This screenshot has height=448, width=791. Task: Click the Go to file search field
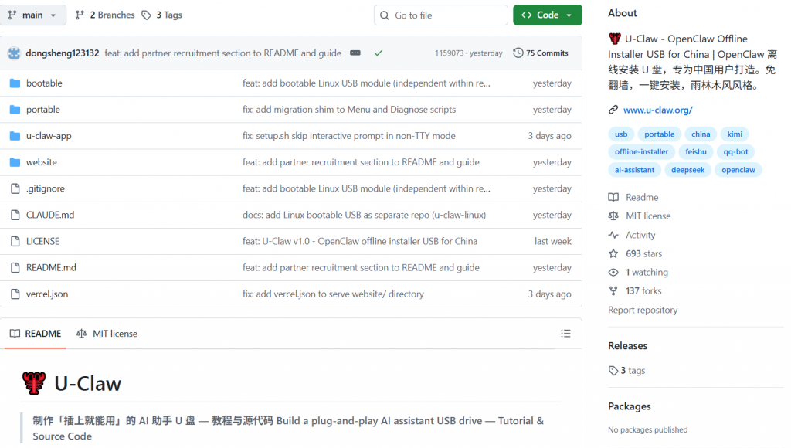point(440,15)
